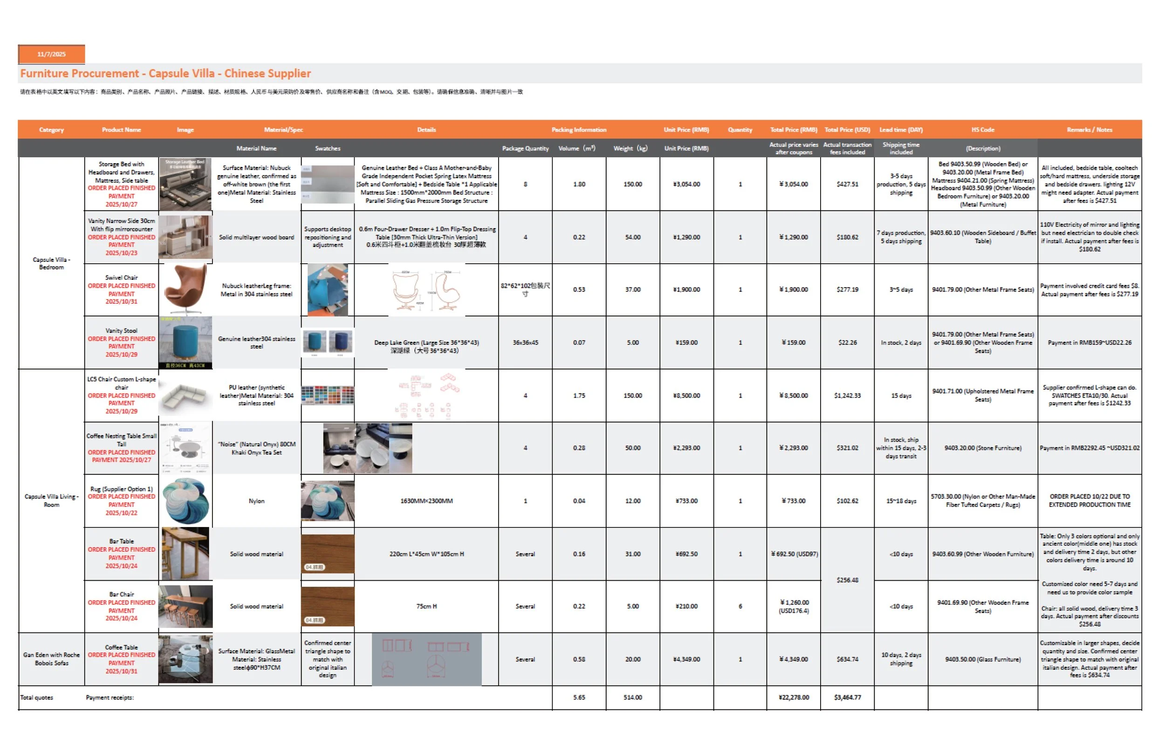This screenshot has height=754, width=1165.
Task: Select the Total Price (USD) header
Action: tap(847, 130)
